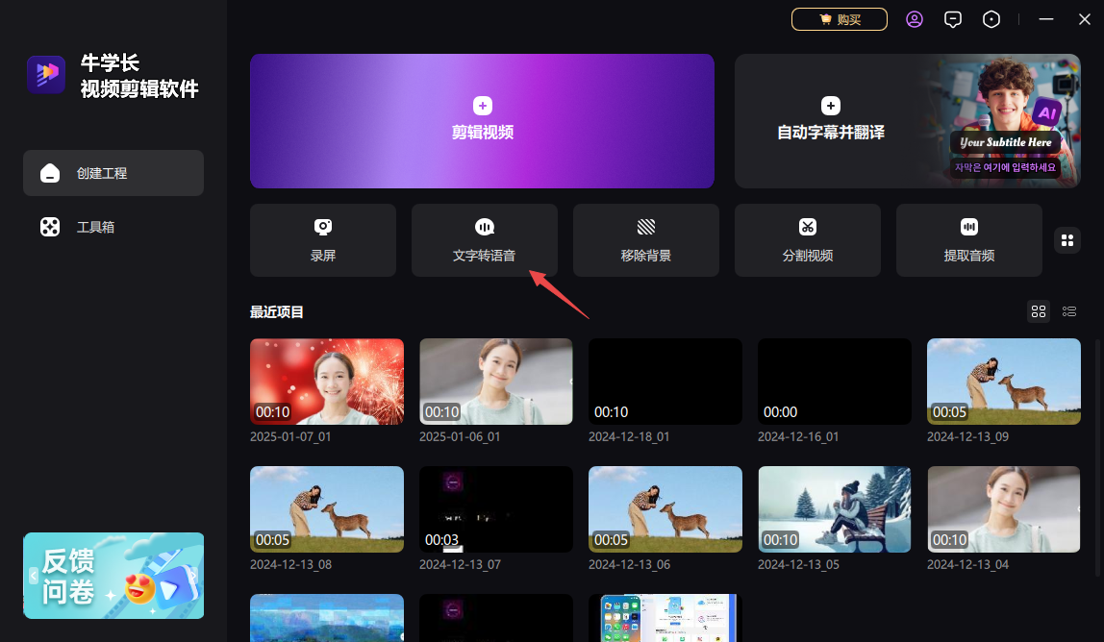Switch recent projects to list view

(x=1069, y=311)
